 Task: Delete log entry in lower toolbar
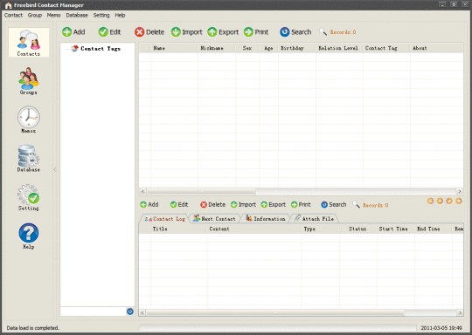(x=212, y=205)
